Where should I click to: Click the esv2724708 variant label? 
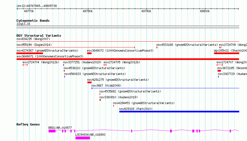tap(233, 45)
